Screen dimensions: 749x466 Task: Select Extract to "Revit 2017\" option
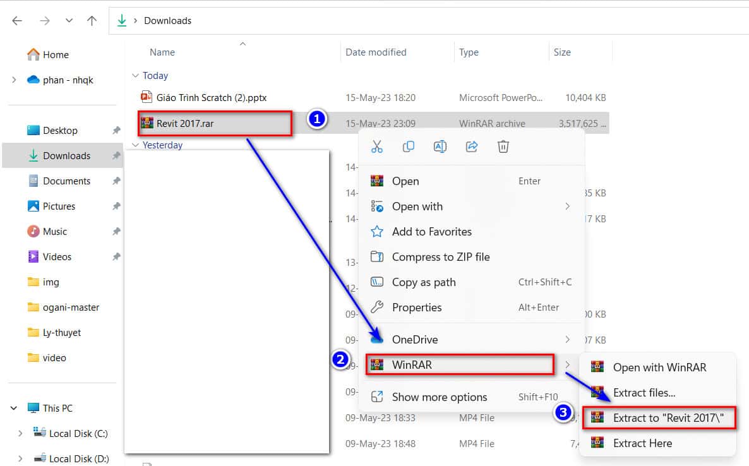[x=659, y=418]
